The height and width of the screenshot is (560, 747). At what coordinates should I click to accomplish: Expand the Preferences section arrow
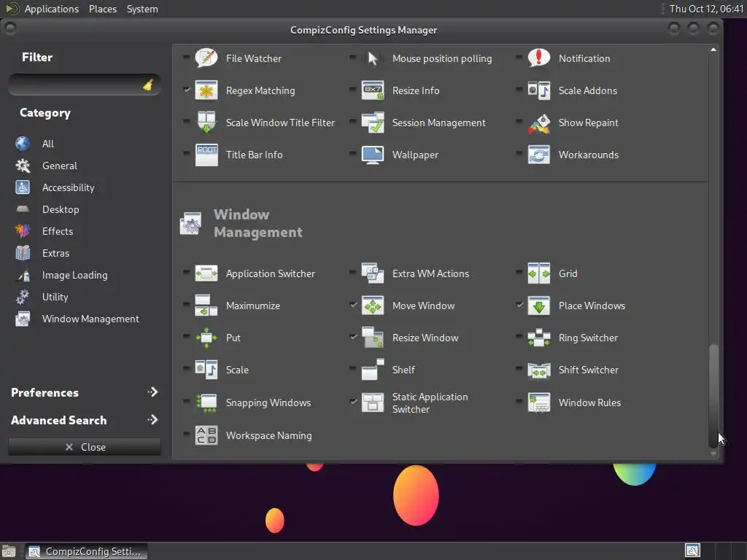[x=152, y=392]
